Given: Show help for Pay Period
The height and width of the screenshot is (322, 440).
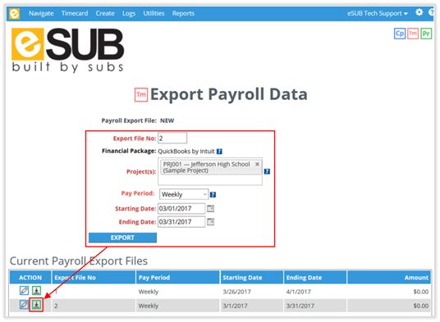Looking at the screenshot, I should click(x=213, y=195).
